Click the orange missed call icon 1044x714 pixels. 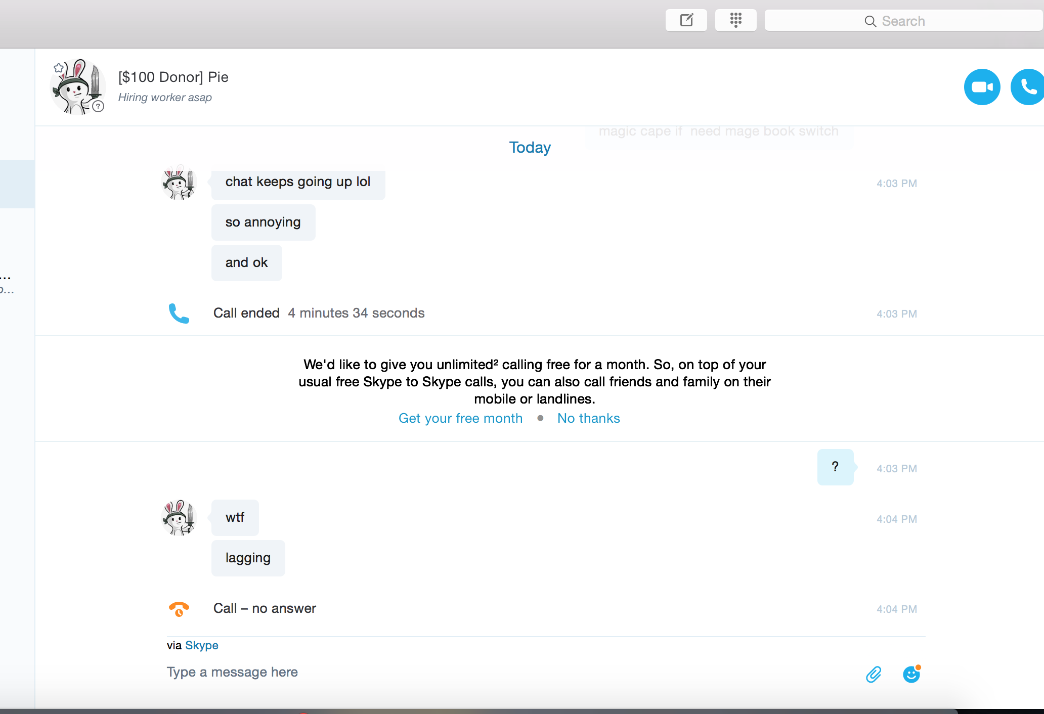pyautogui.click(x=179, y=609)
